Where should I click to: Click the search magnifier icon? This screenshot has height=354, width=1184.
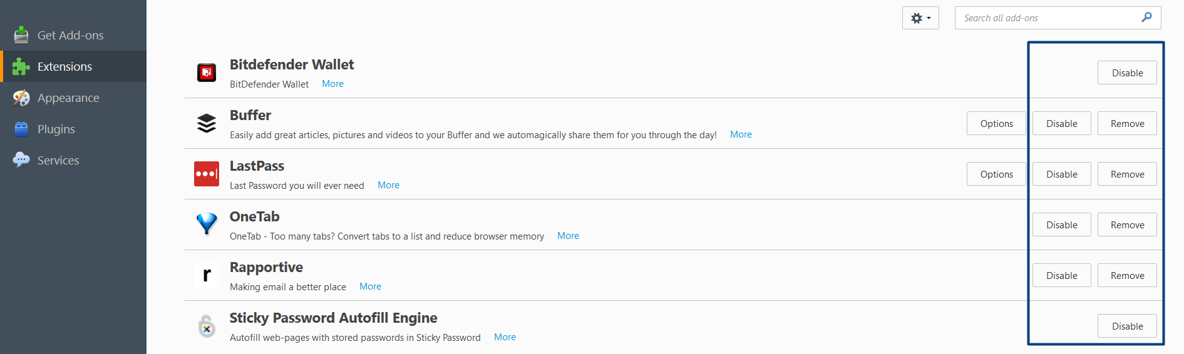[x=1146, y=18]
